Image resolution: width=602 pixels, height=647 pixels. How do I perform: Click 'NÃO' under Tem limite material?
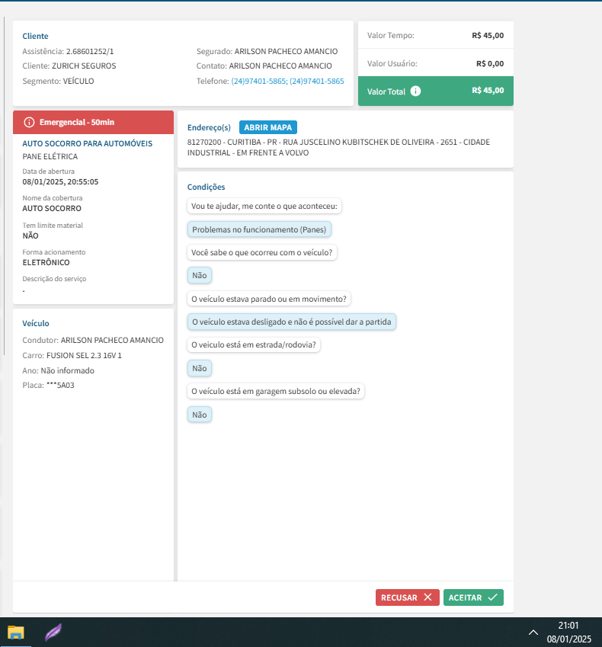[x=30, y=236]
